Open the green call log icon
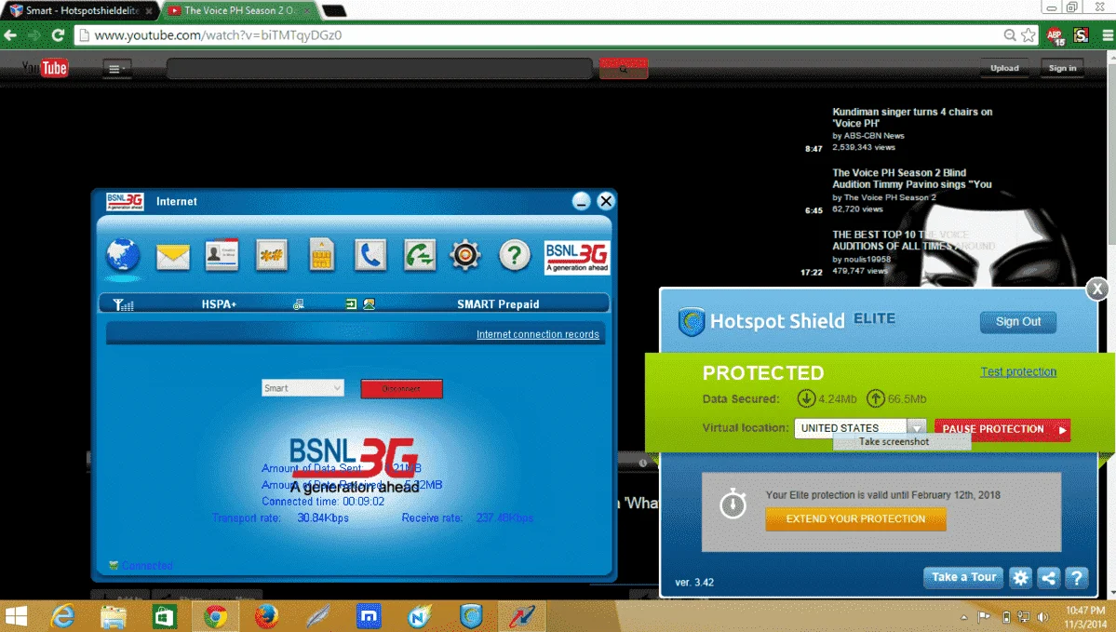Image resolution: width=1116 pixels, height=632 pixels. tap(419, 256)
